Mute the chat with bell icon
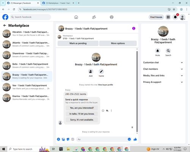 pyautogui.click(x=158, y=51)
